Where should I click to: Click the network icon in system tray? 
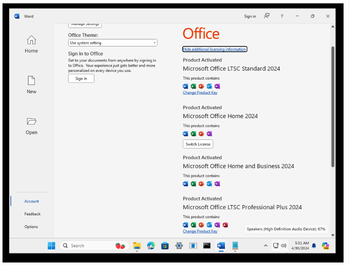coord(276,246)
